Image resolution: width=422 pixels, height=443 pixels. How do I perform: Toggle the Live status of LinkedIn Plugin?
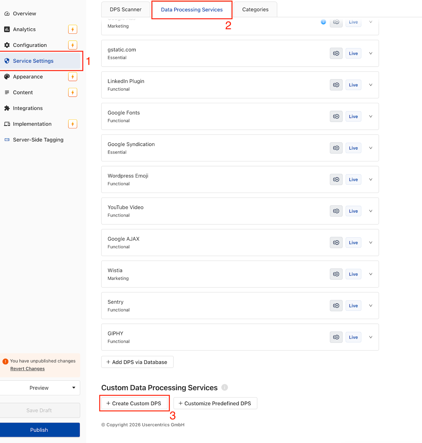(353, 85)
